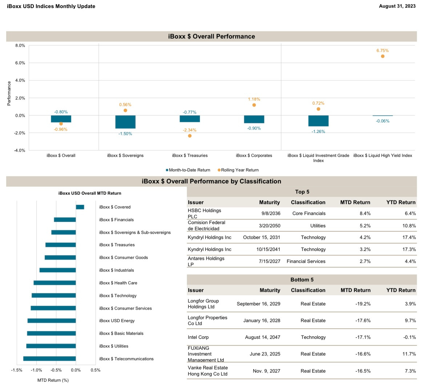Screen dimensions: 425x386
Task: Click the date 'August 31, 2023'
Action: click(x=397, y=6)
